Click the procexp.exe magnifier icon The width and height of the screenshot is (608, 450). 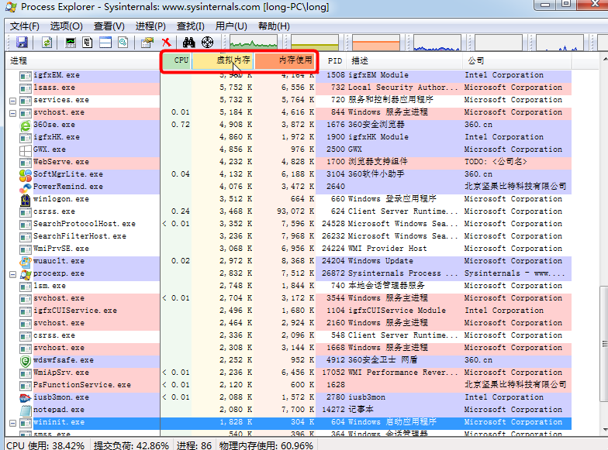pos(26,274)
